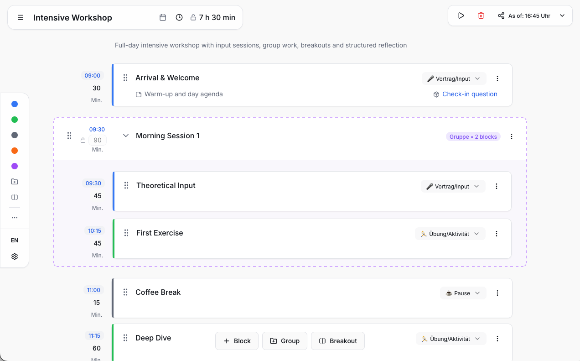580x361 pixels.
Task: Open settings with the gear icon
Action: [x=15, y=256]
